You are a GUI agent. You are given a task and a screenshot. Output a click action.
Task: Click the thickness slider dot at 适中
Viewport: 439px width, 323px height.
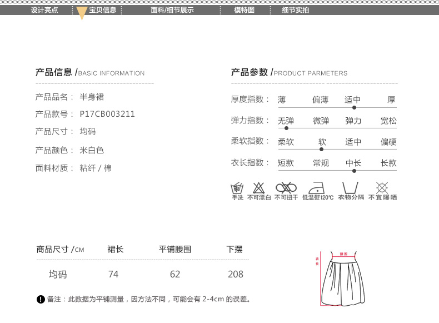click(354, 107)
